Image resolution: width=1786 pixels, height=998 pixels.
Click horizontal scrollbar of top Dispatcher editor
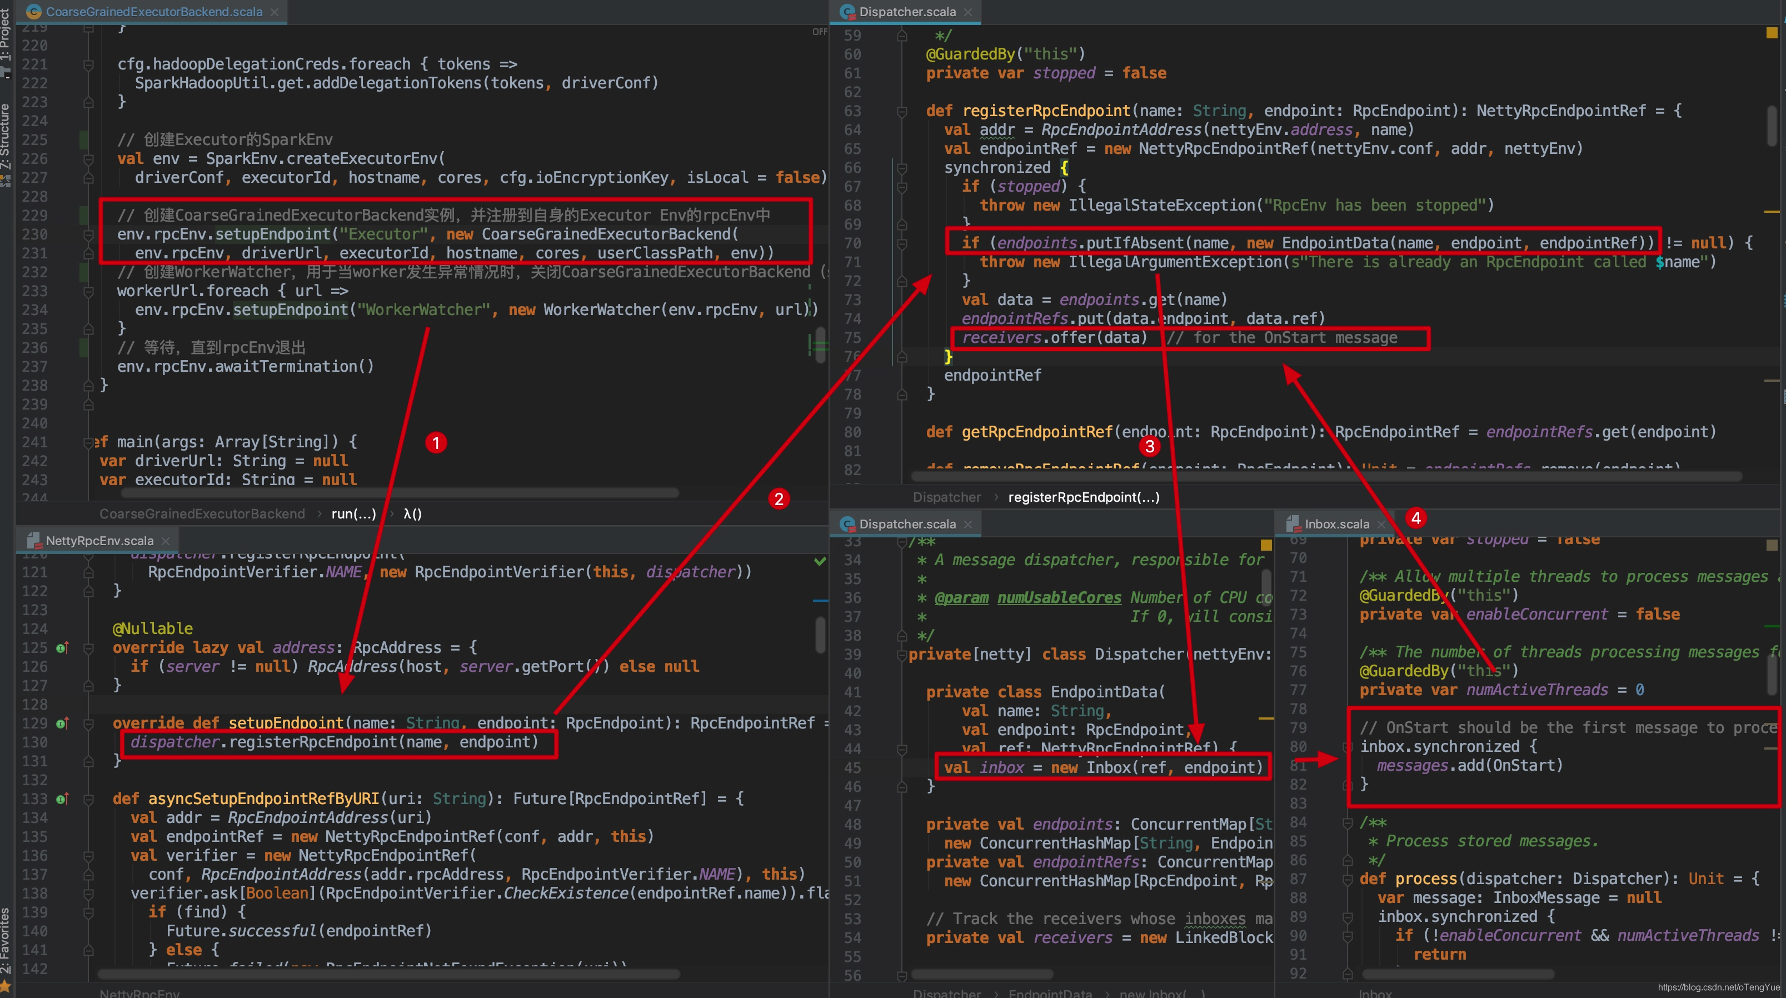click(x=1326, y=476)
